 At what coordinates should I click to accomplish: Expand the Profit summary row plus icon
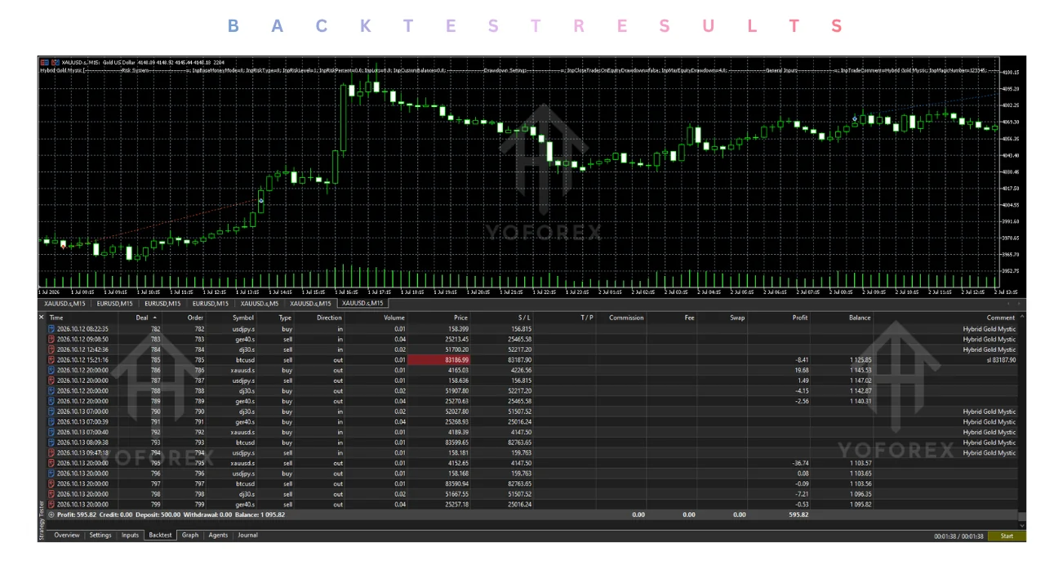point(51,514)
